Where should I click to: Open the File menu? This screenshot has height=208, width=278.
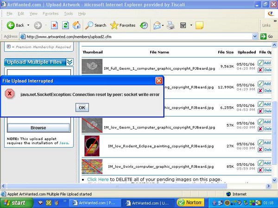point(9,13)
